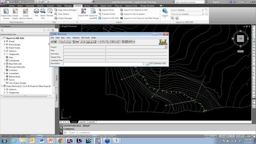256x144 pixels.
Task: Click Export to Storm Sewers
Action: (x=132, y=14)
